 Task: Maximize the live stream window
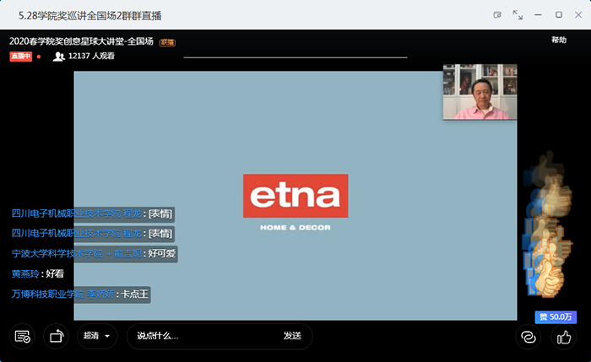(x=558, y=15)
